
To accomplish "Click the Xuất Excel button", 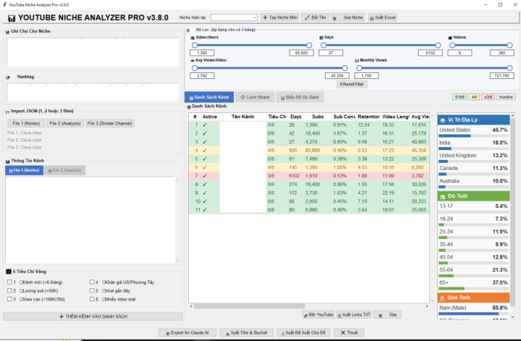I will click(383, 17).
